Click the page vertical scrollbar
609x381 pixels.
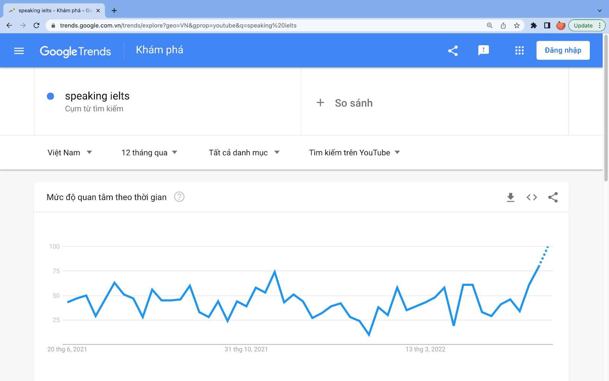[606, 108]
